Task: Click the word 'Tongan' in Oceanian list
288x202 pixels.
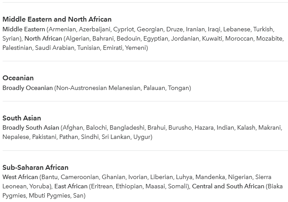Action: (178, 88)
